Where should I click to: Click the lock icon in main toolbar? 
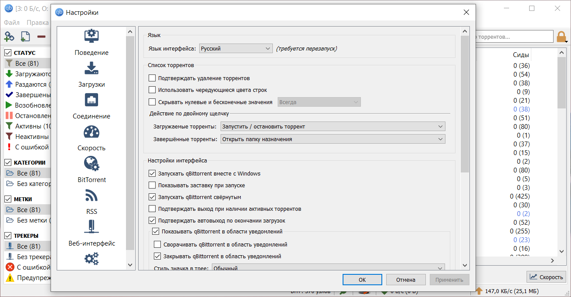pyautogui.click(x=561, y=37)
